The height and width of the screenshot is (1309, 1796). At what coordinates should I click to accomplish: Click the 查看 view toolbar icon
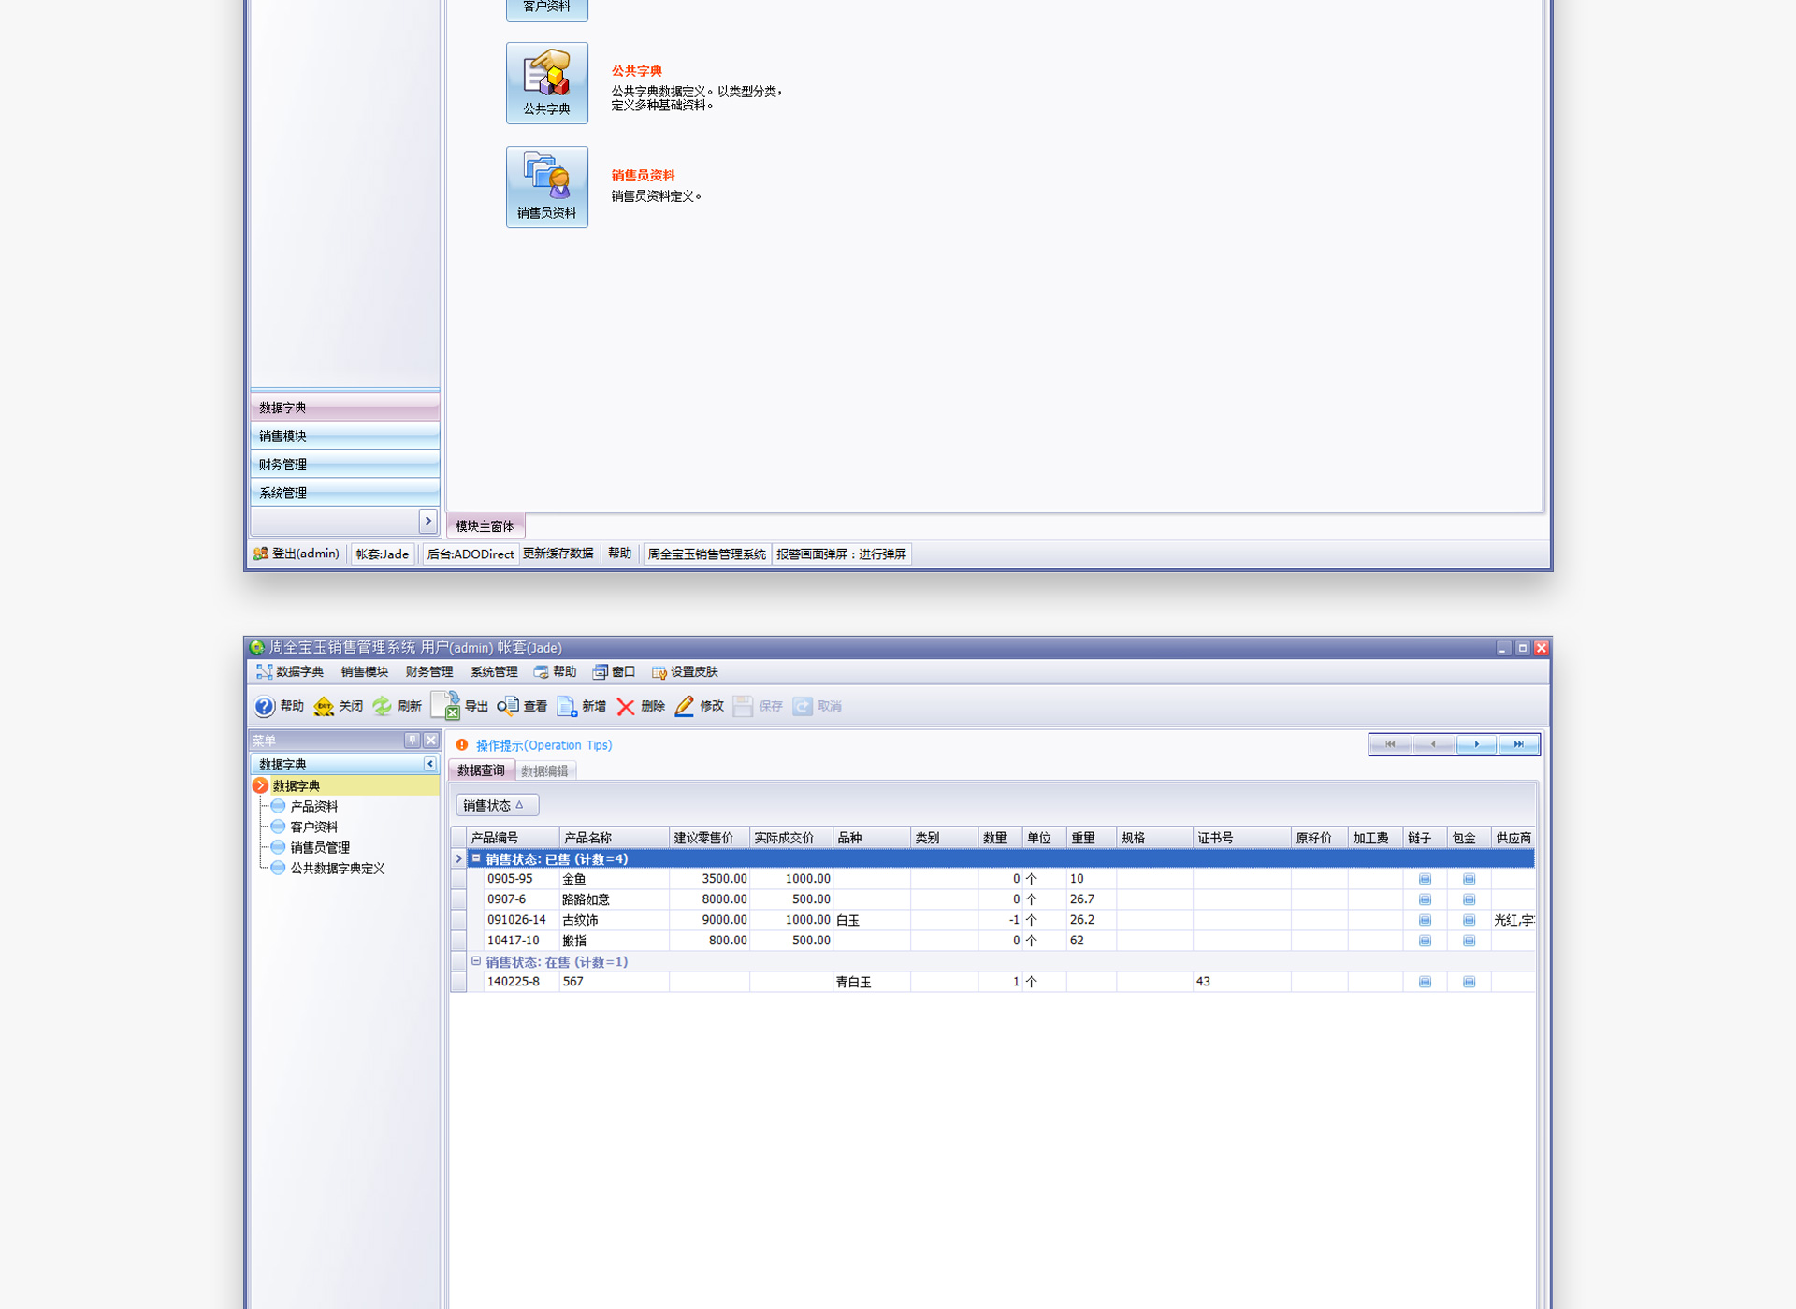click(x=508, y=706)
